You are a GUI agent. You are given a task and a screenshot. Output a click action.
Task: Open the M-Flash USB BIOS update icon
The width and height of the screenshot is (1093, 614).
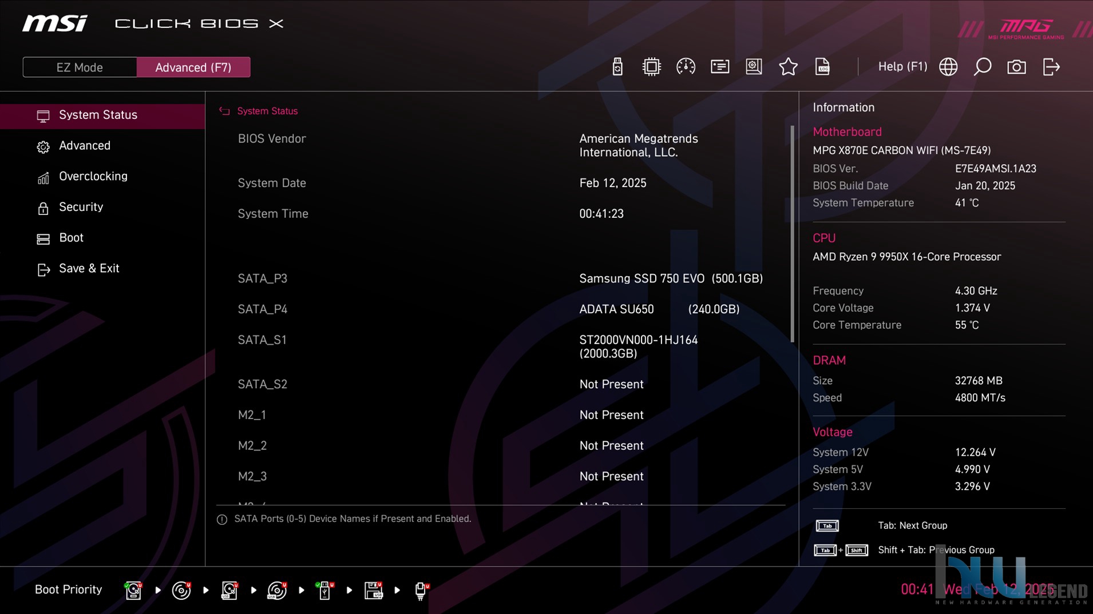pyautogui.click(x=617, y=67)
